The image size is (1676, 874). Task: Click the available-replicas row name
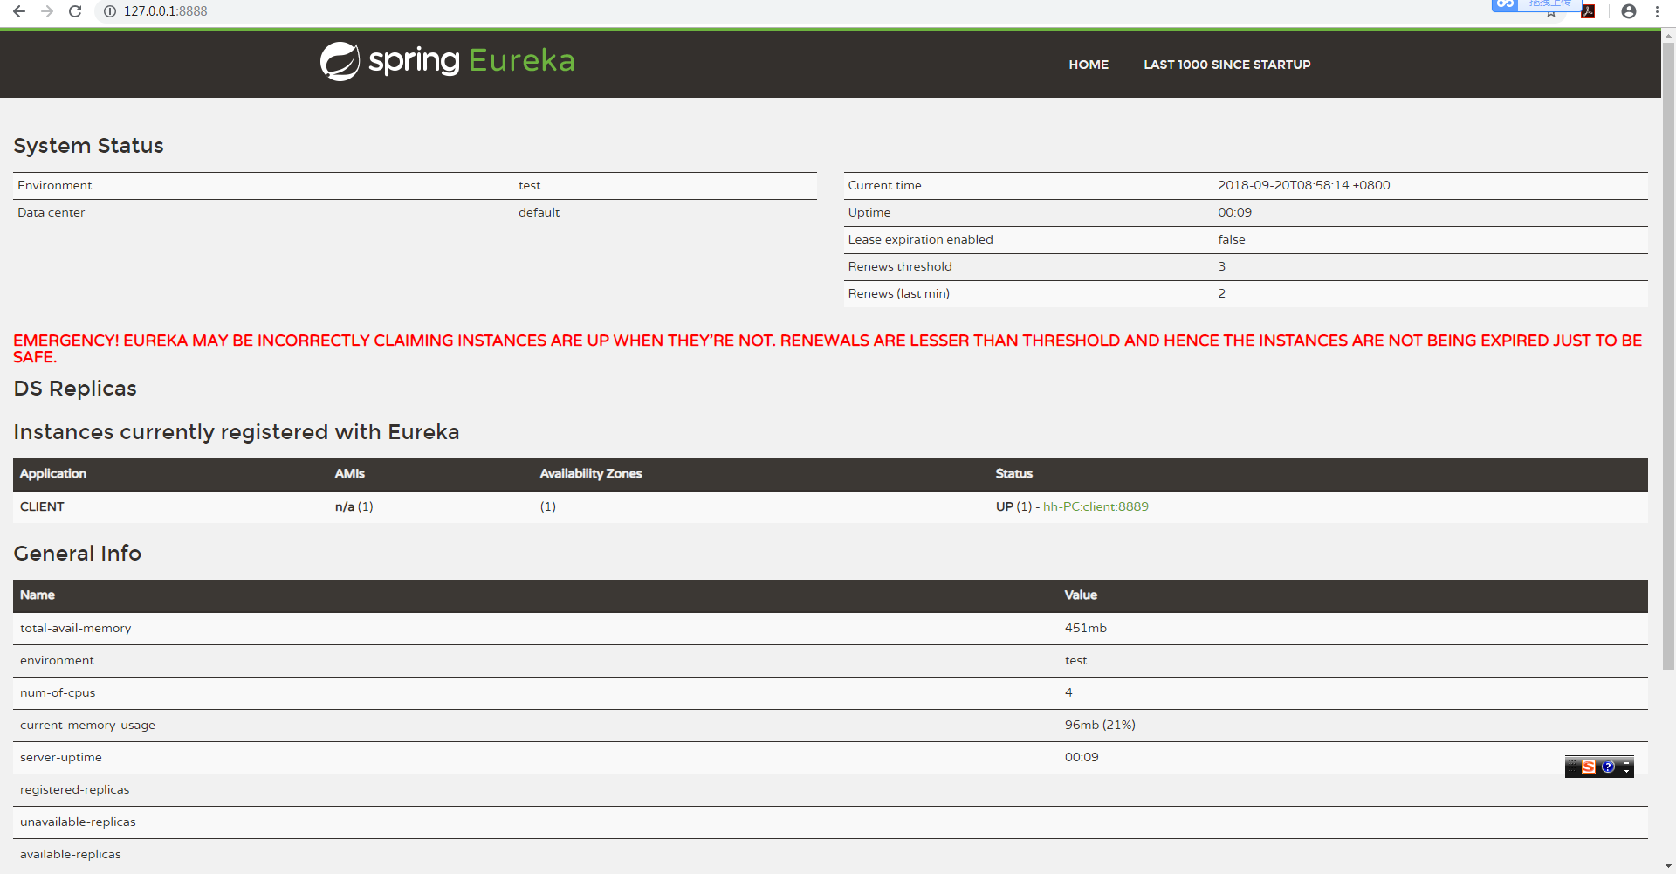pyautogui.click(x=70, y=854)
